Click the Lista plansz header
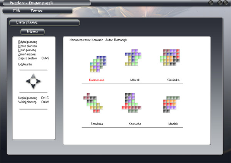The image size is (231, 163). (45, 23)
